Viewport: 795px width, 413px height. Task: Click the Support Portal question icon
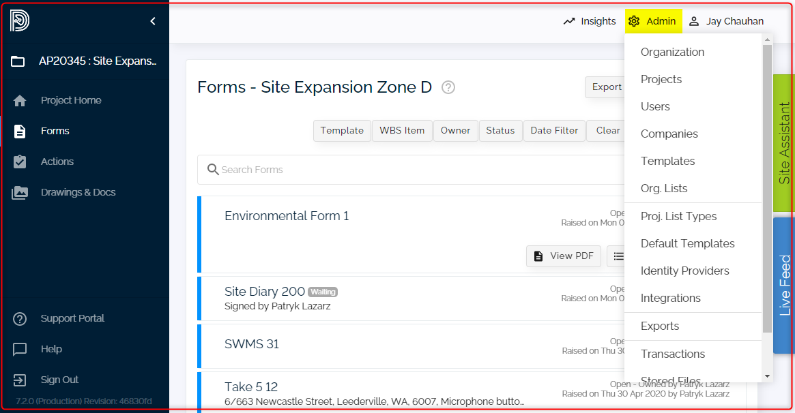[x=20, y=319]
